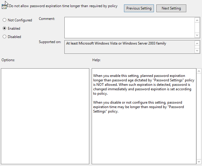This screenshot has height=166, width=202.
Task: Click the Comment label
Action: tap(47, 19)
